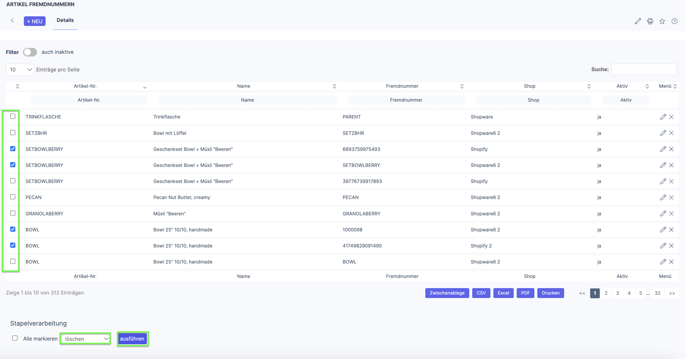Export table with the CSV button
This screenshot has height=359, width=685.
[x=481, y=293]
